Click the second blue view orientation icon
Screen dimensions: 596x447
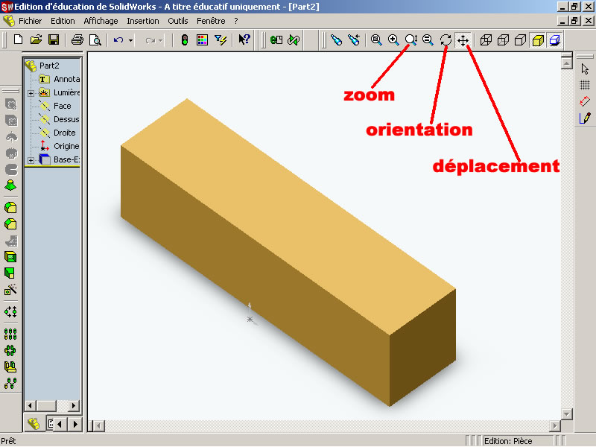click(353, 40)
